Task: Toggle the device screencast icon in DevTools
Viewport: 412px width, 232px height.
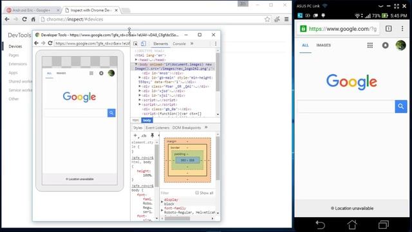Action: pyautogui.click(x=143, y=44)
